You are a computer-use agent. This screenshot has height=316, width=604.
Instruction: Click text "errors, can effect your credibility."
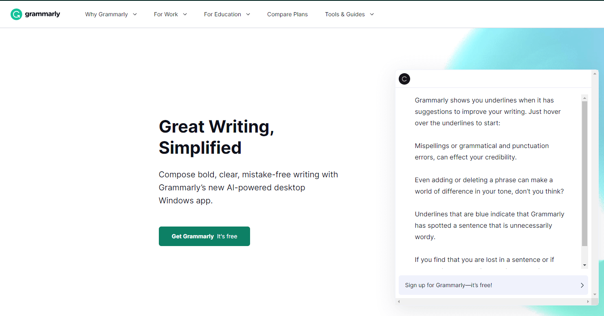466,157
